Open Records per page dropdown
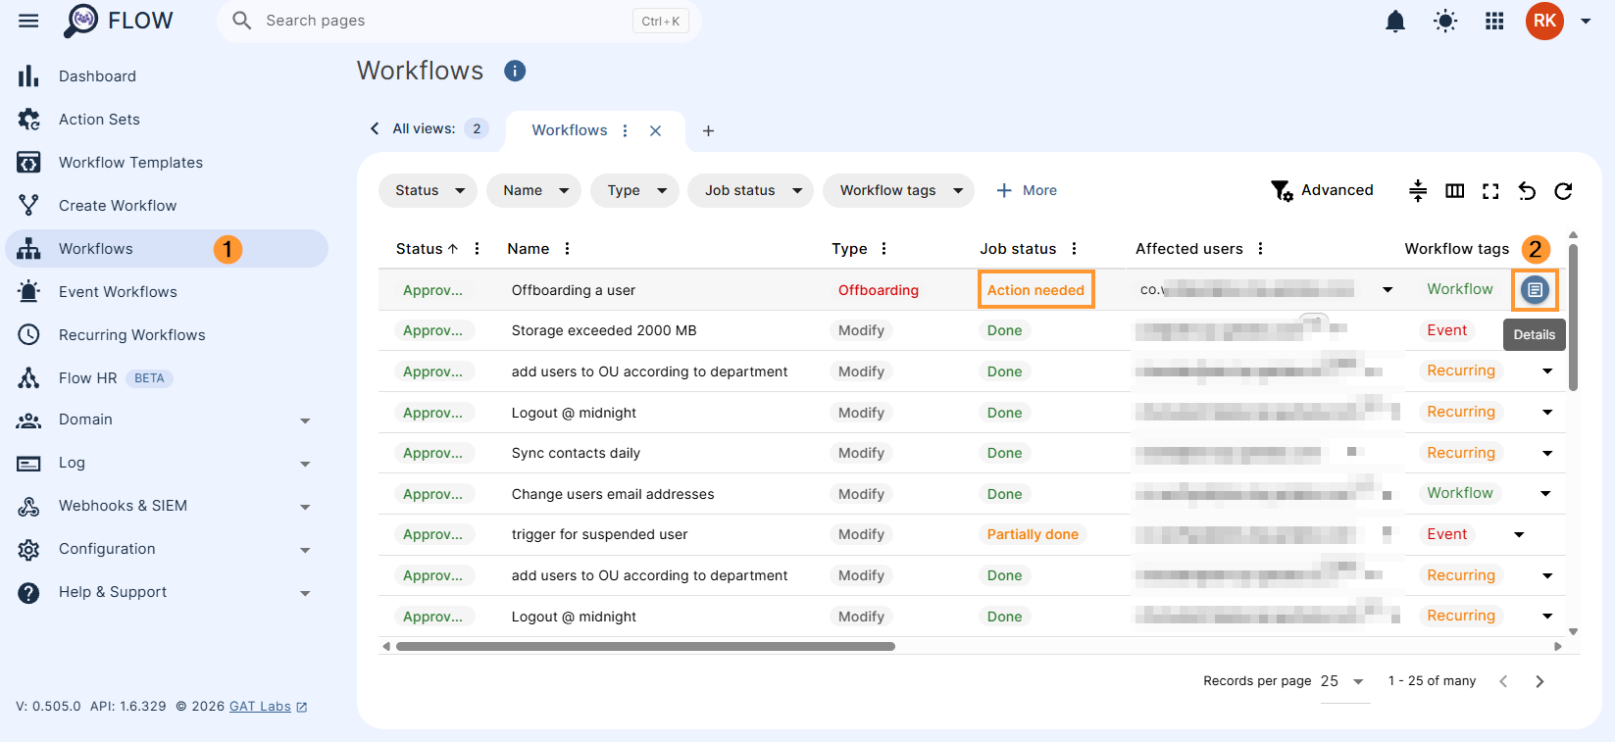The width and height of the screenshot is (1615, 742). point(1342,681)
